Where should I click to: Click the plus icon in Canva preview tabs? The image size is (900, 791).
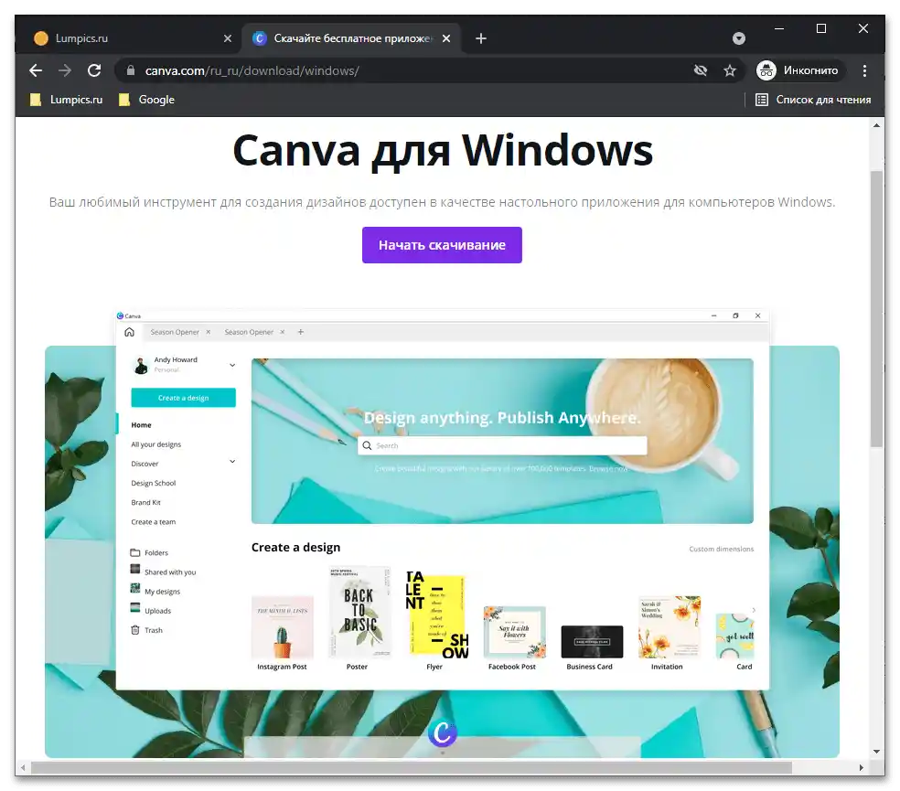point(300,332)
